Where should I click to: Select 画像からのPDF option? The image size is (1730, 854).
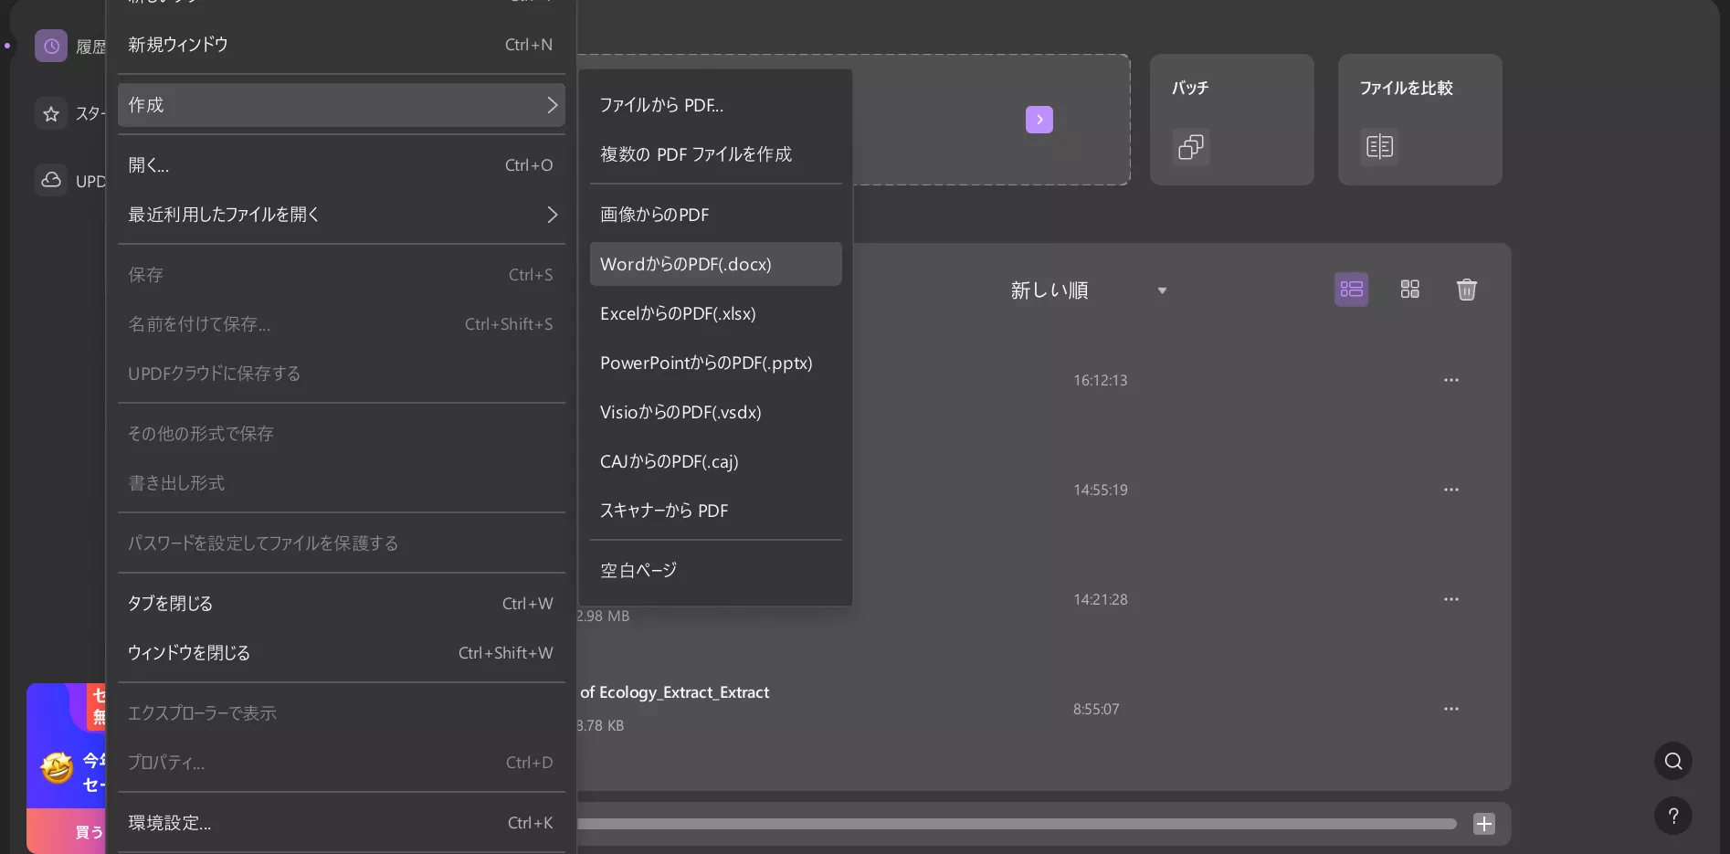(x=716, y=215)
